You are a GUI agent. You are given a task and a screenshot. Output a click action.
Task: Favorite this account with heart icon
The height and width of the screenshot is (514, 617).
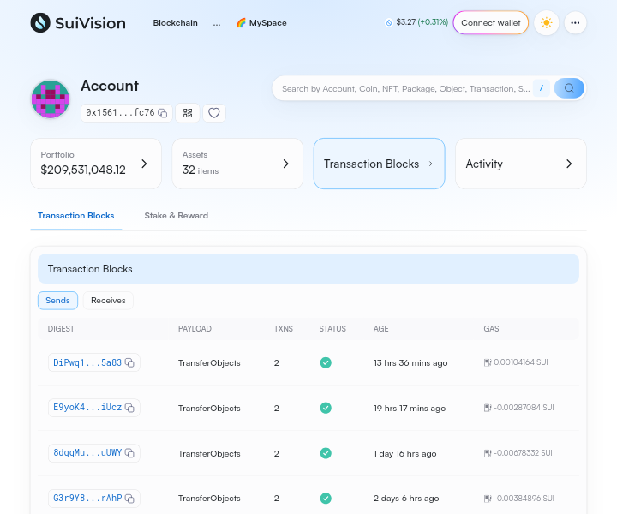tap(214, 113)
